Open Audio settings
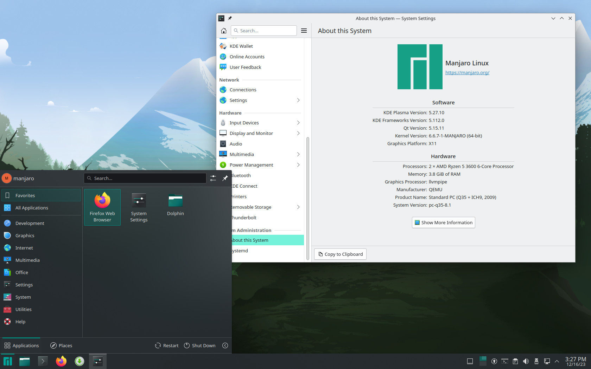 260,144
